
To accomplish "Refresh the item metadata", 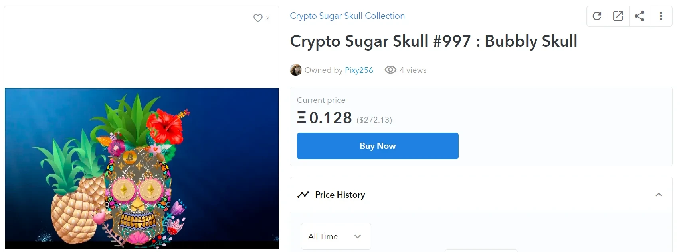I will [x=597, y=16].
